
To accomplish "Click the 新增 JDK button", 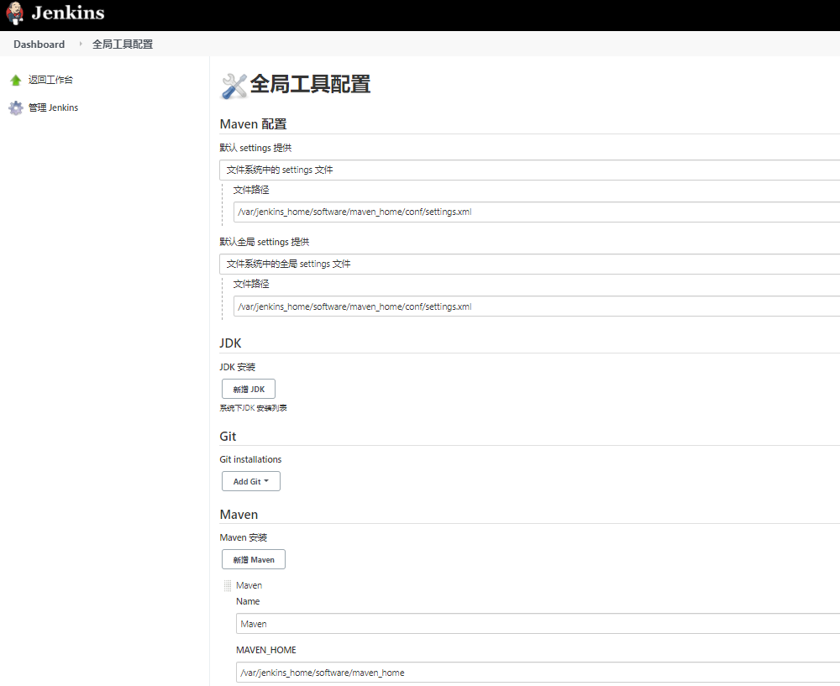I will click(249, 389).
